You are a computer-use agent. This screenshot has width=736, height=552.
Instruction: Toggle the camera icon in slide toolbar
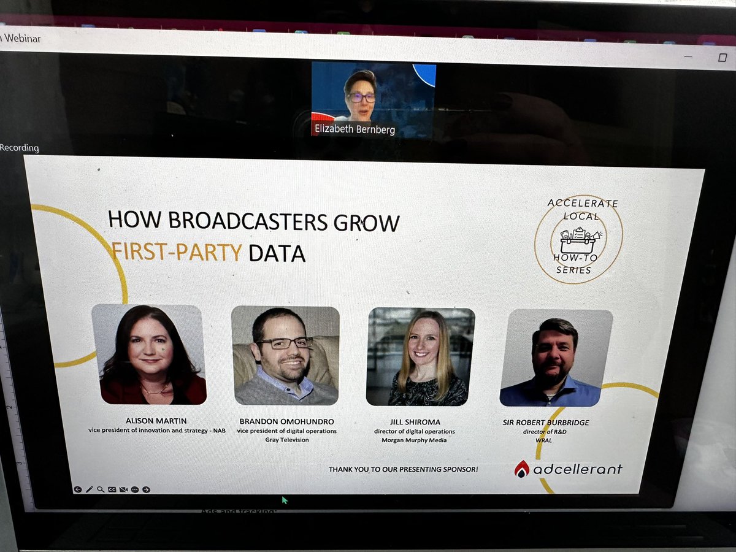point(123,489)
